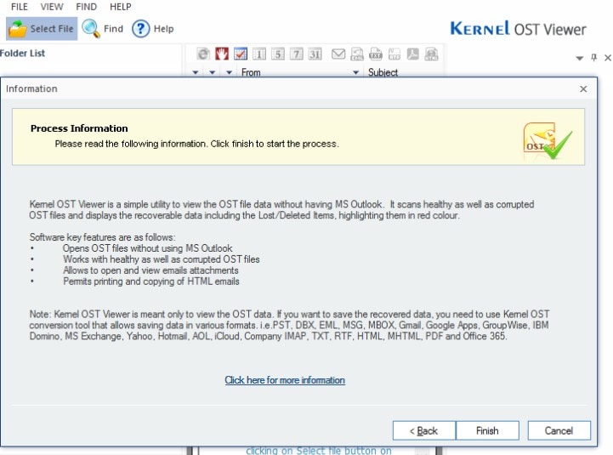Open the Folder List pane options arrow

coord(580,59)
